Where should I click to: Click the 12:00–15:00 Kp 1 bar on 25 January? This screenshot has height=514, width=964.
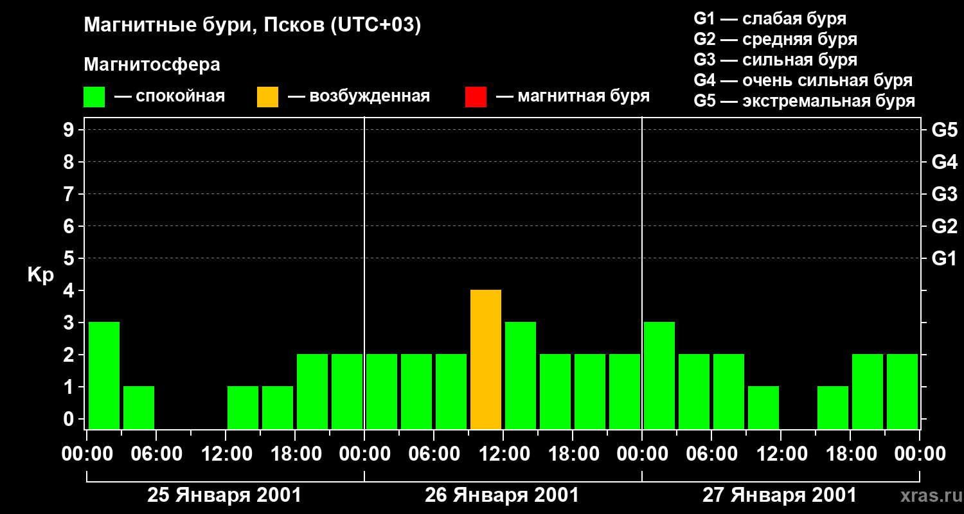tap(243, 408)
